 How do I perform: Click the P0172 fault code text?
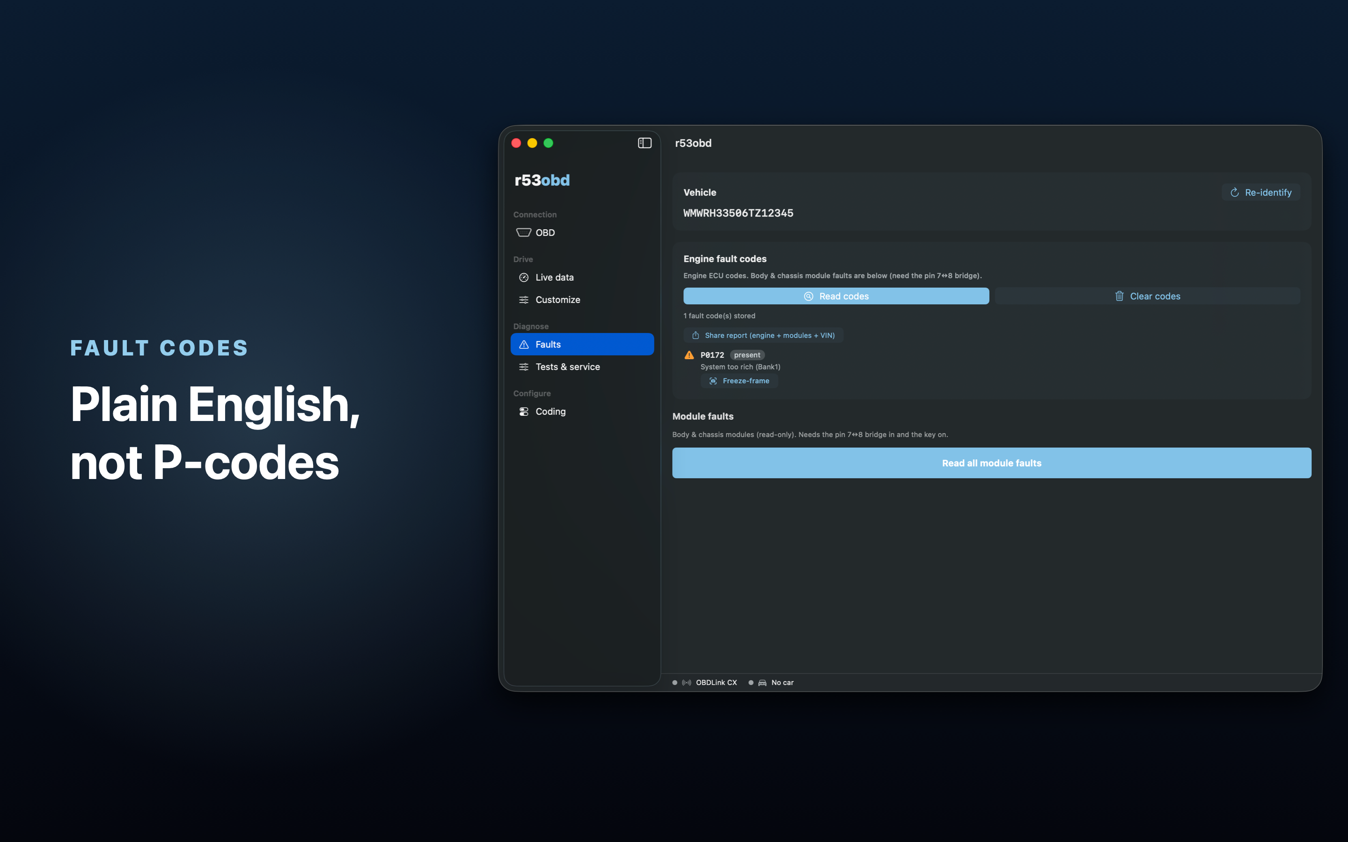(x=712, y=355)
